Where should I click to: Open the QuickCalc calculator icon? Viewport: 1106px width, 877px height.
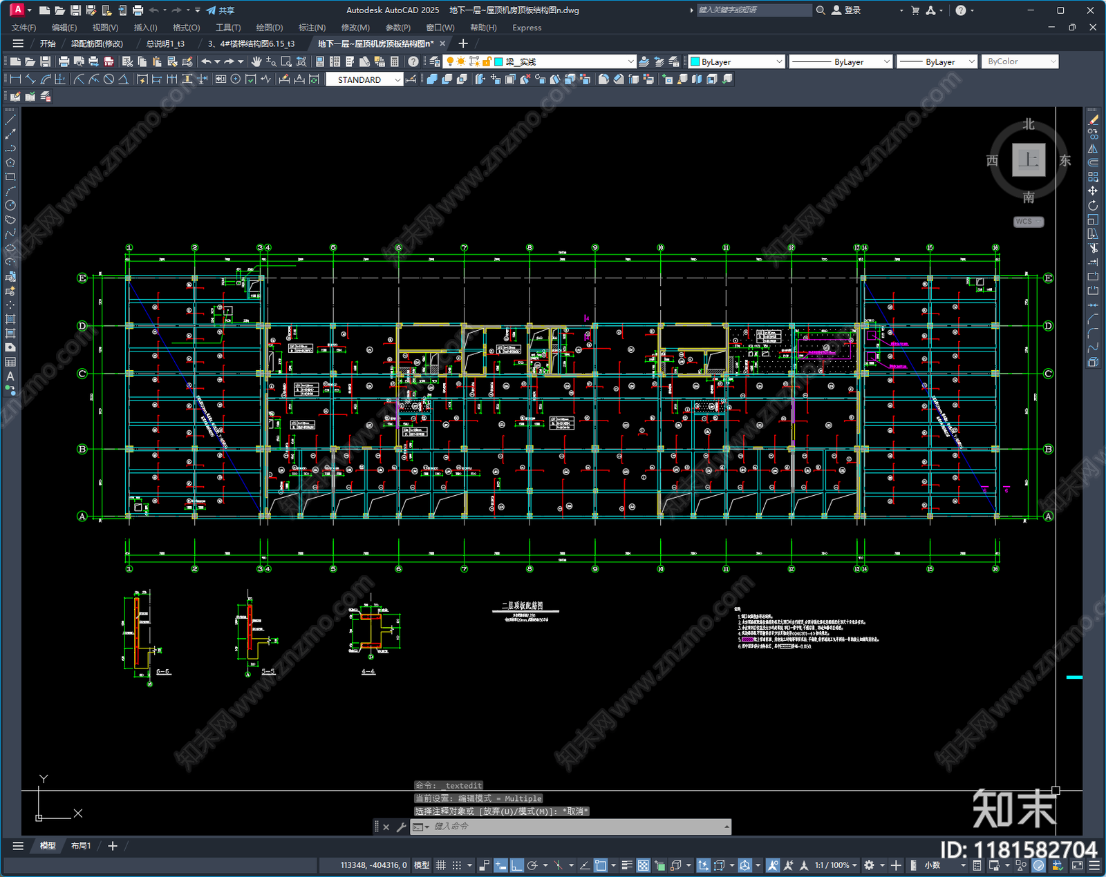click(x=395, y=61)
